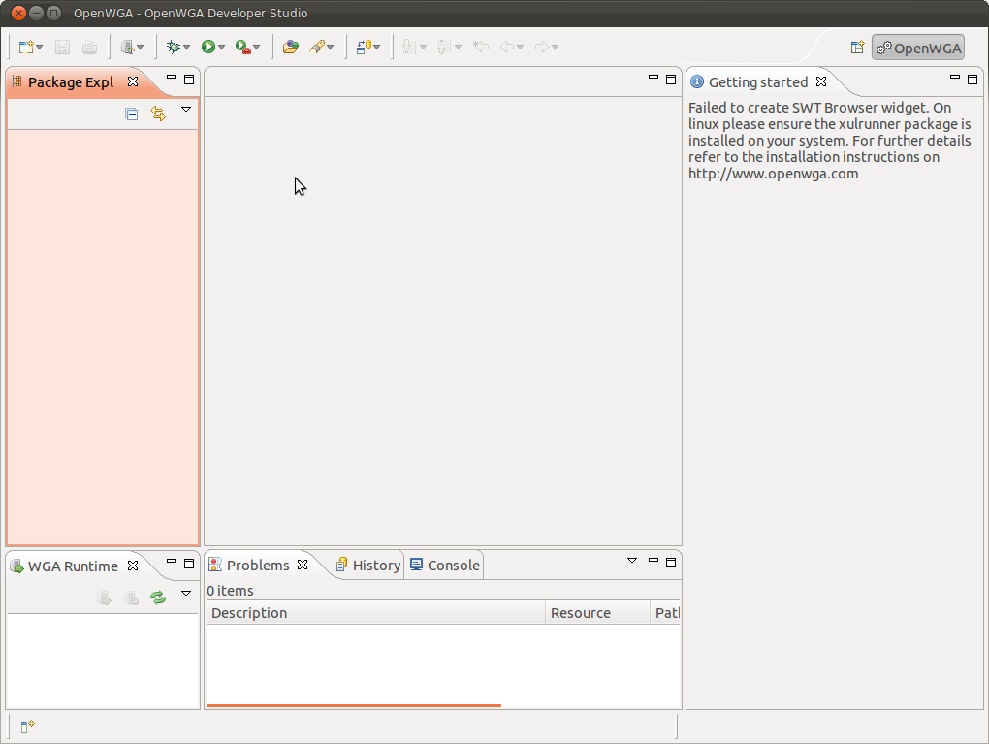The height and width of the screenshot is (744, 989).
Task: Switch to the Console tab
Action: click(x=445, y=566)
